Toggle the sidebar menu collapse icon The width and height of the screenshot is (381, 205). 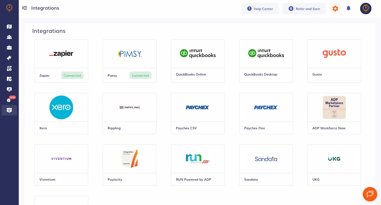pos(25,8)
